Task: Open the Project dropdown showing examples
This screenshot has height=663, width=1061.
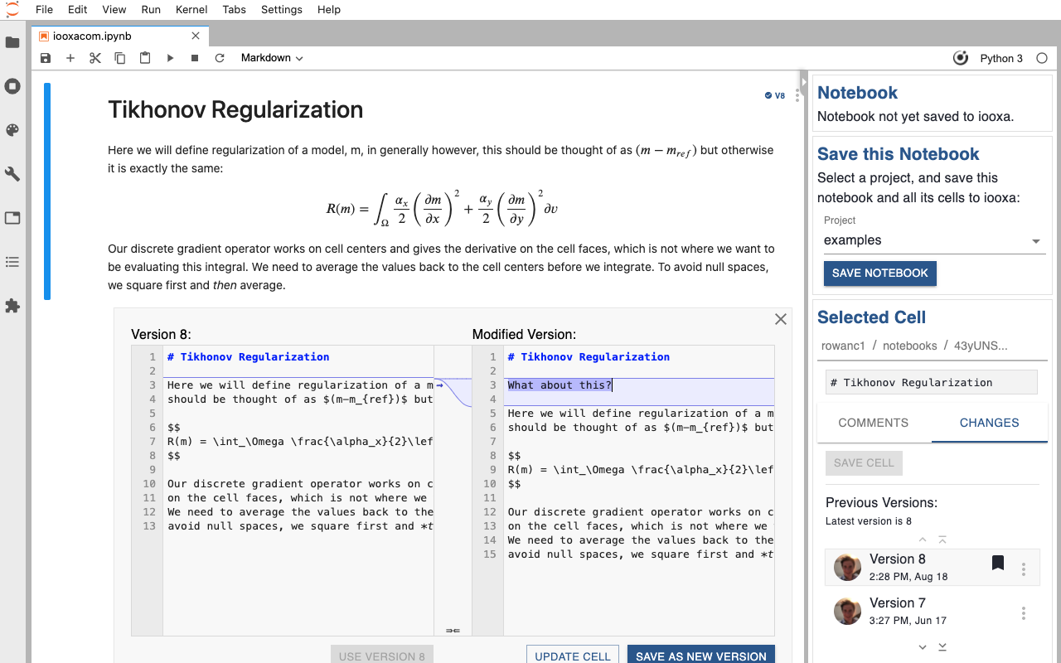Action: (933, 240)
